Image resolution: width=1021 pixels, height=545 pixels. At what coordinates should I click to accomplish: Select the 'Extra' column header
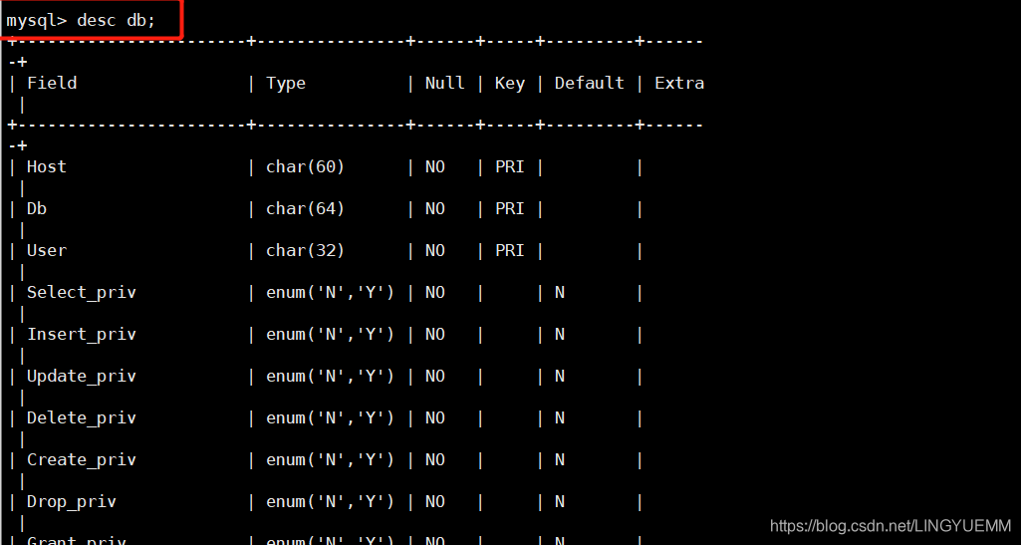[679, 83]
